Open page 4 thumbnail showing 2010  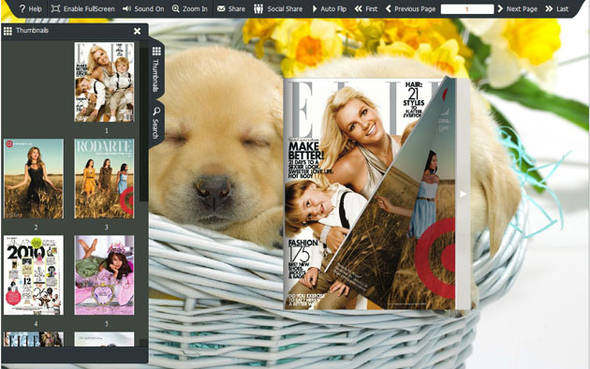tap(34, 275)
